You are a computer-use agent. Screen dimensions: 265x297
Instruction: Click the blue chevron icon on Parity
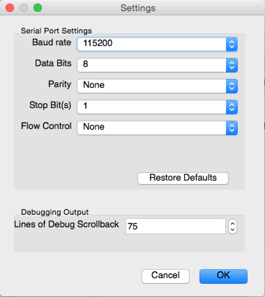232,86
